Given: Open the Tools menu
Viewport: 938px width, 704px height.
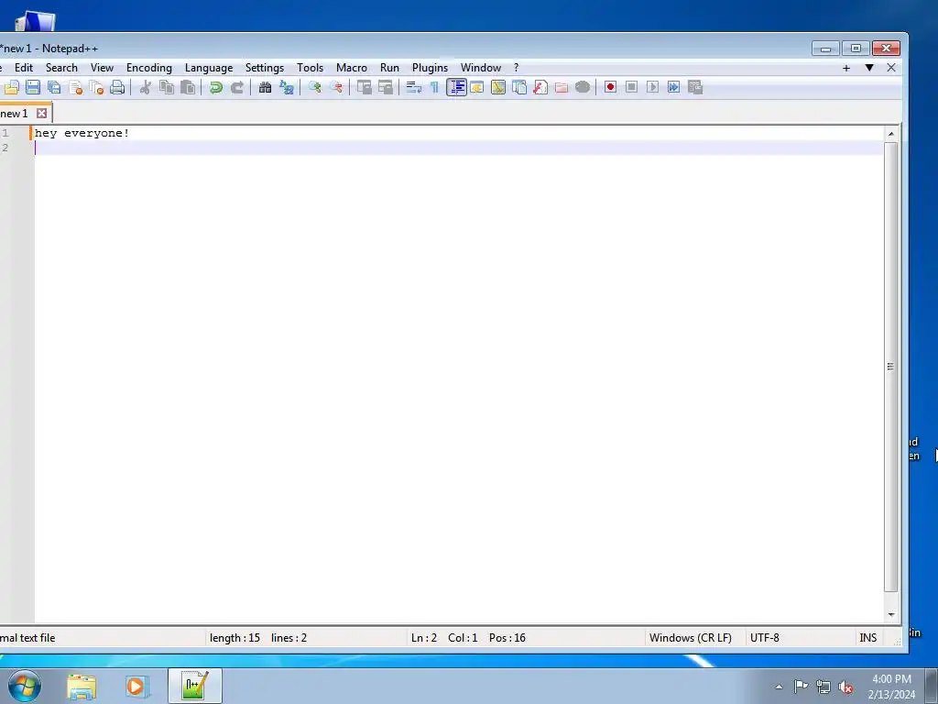Looking at the screenshot, I should 310,68.
